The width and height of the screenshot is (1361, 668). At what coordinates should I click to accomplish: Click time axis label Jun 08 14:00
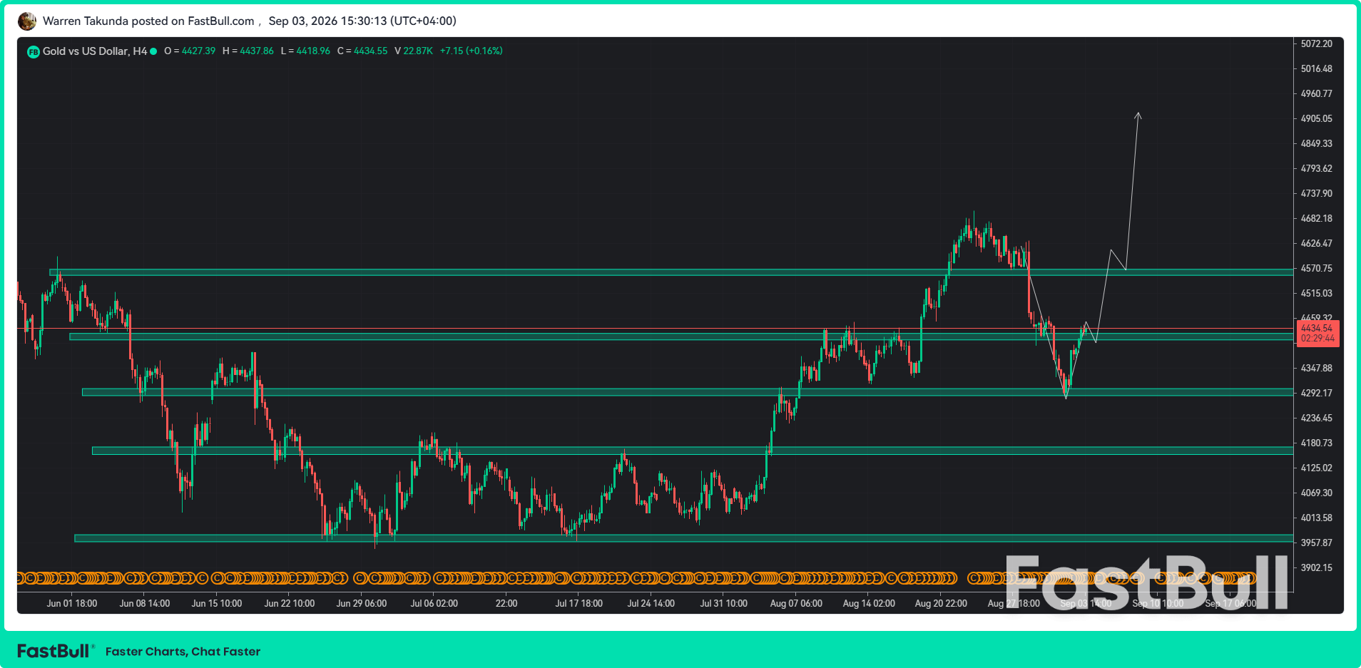tap(145, 604)
